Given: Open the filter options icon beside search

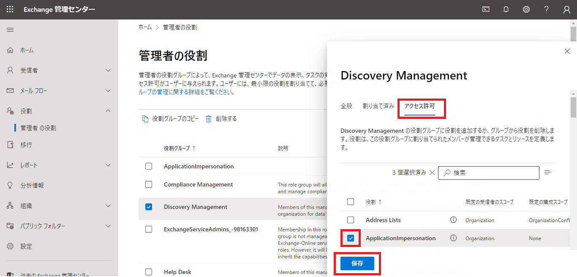Looking at the screenshot, I should click(548, 173).
